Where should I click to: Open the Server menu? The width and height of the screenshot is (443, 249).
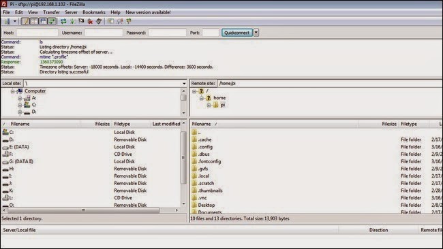click(x=71, y=12)
